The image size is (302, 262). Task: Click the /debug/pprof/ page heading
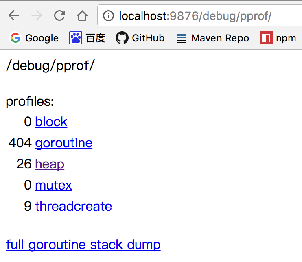click(50, 65)
